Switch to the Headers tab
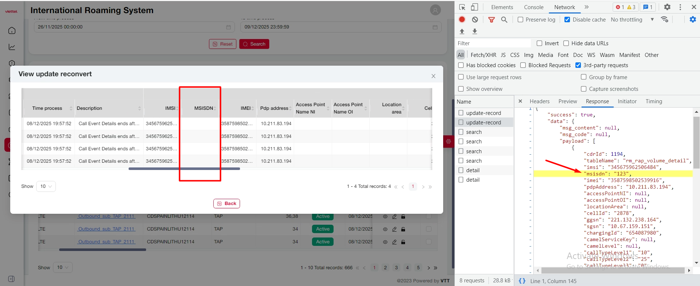 [539, 101]
